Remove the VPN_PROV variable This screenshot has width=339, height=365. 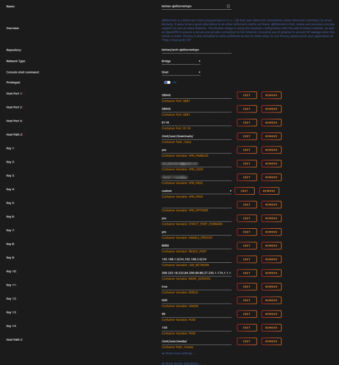(269, 191)
